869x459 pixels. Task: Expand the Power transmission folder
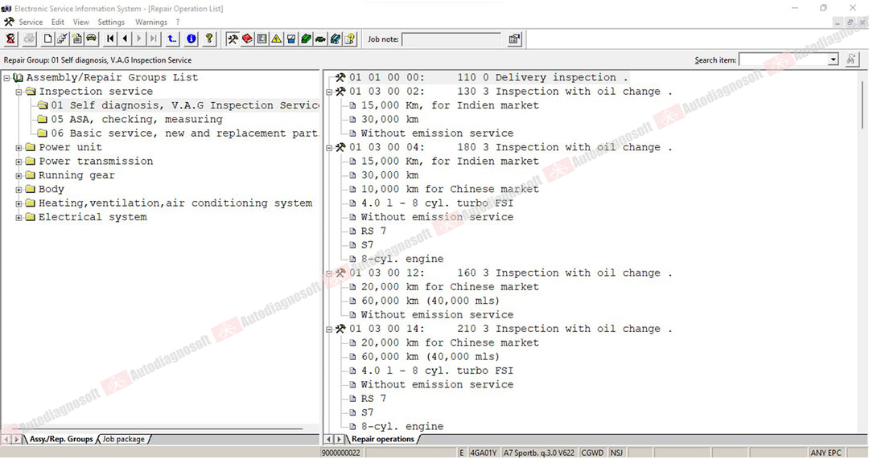[19, 162]
